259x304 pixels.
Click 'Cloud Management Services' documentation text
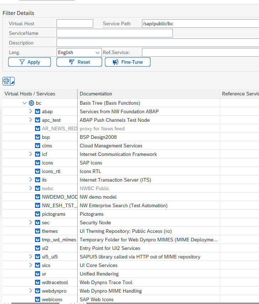click(111, 146)
